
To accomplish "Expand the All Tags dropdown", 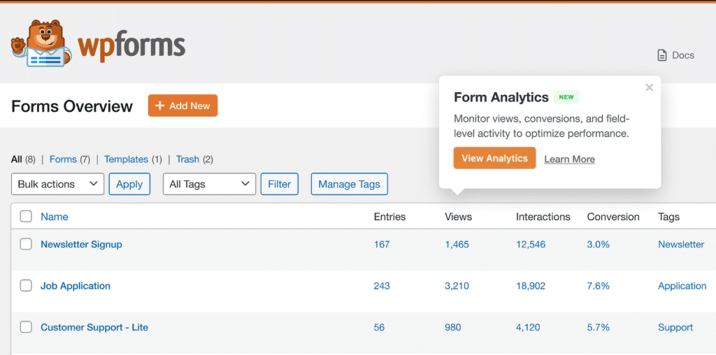I will pos(209,184).
